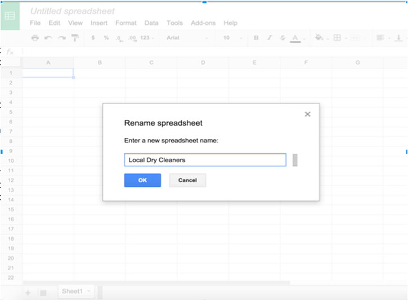
Task: Open the text color picker
Action: coord(295,38)
